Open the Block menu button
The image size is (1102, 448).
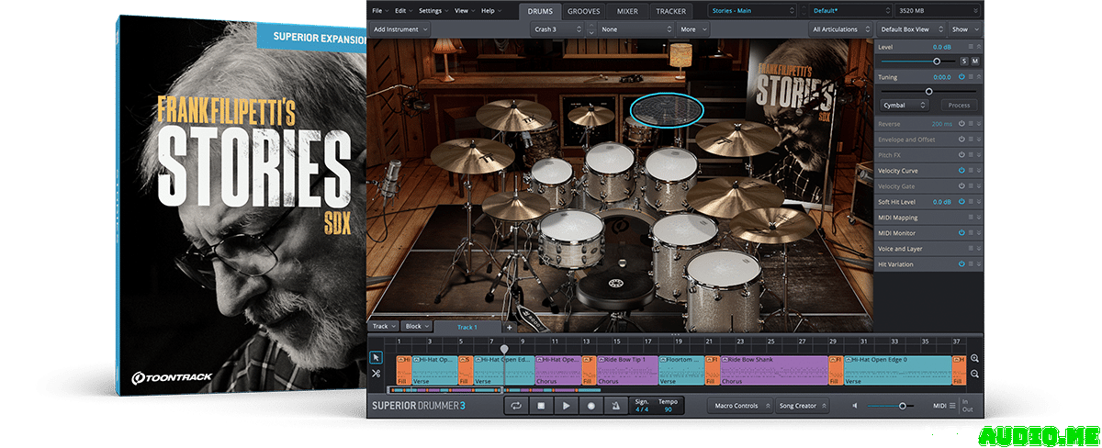417,327
